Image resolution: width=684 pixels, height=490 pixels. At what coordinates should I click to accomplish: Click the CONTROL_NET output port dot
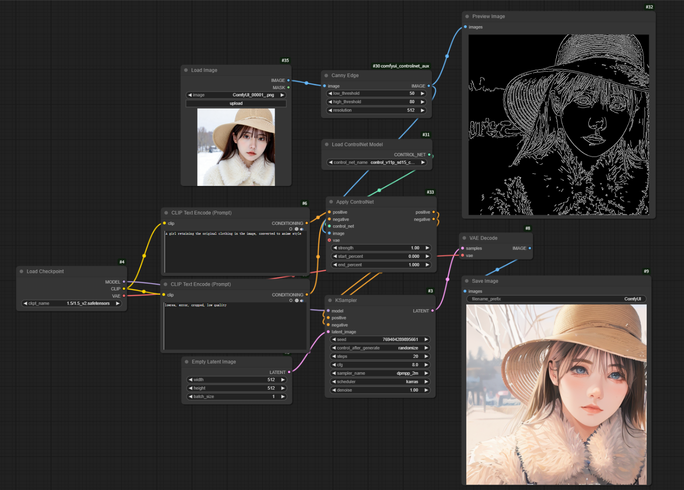(429, 155)
